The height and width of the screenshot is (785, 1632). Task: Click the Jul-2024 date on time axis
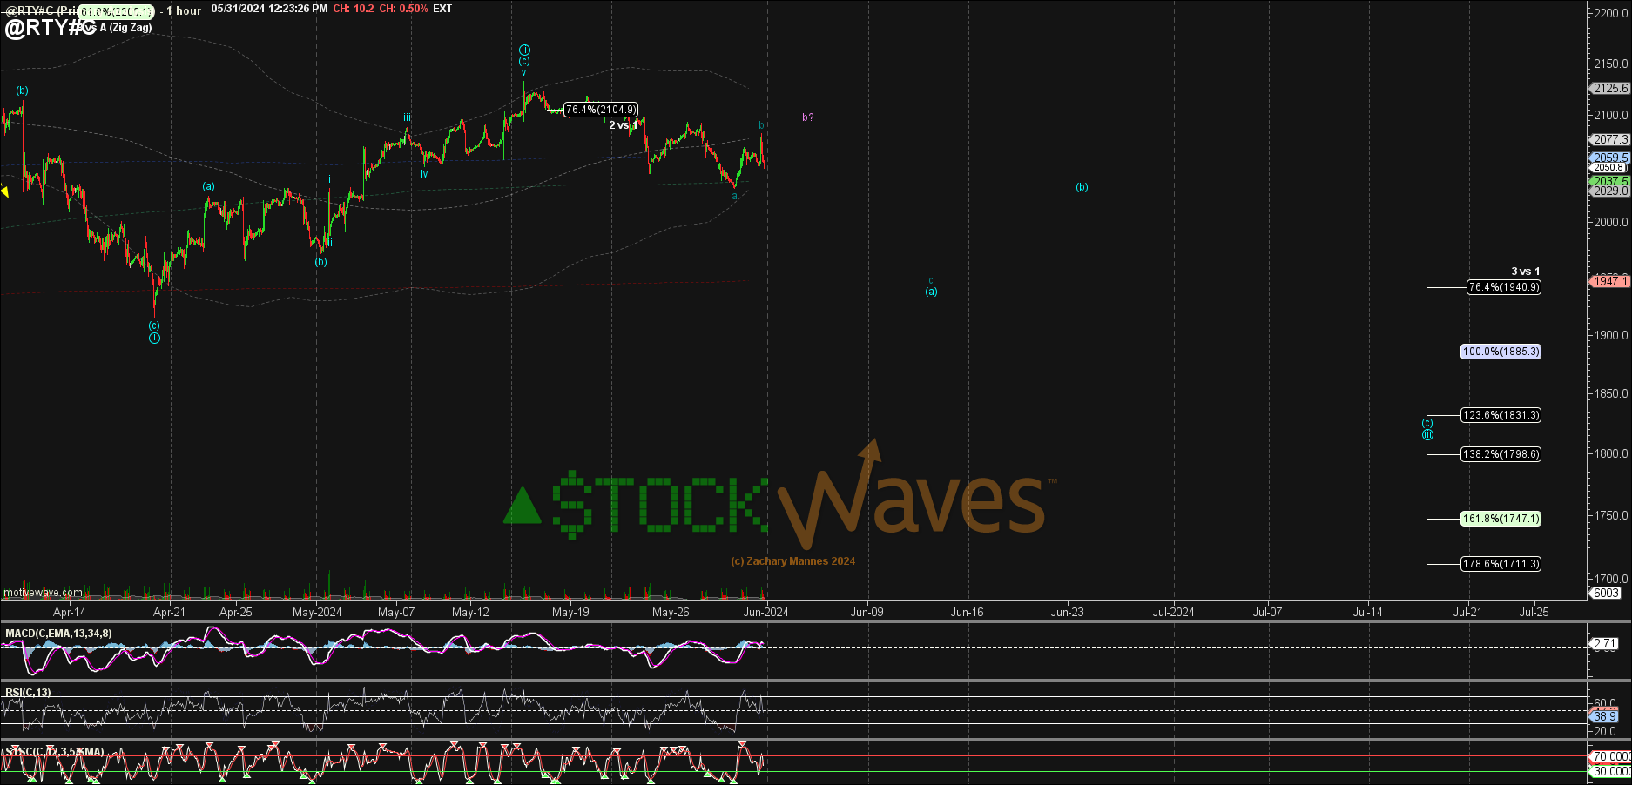(1173, 612)
